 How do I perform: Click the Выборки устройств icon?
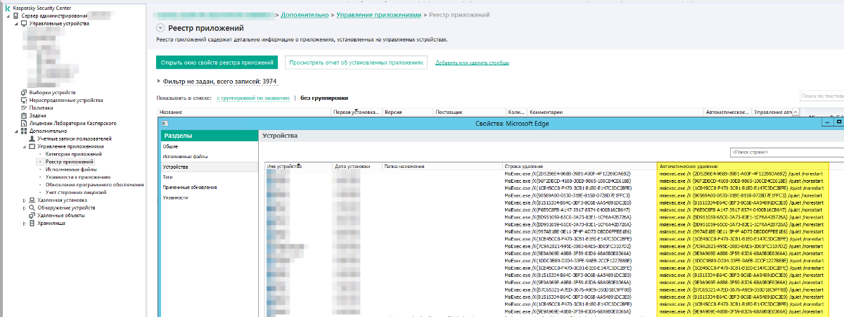coord(24,92)
